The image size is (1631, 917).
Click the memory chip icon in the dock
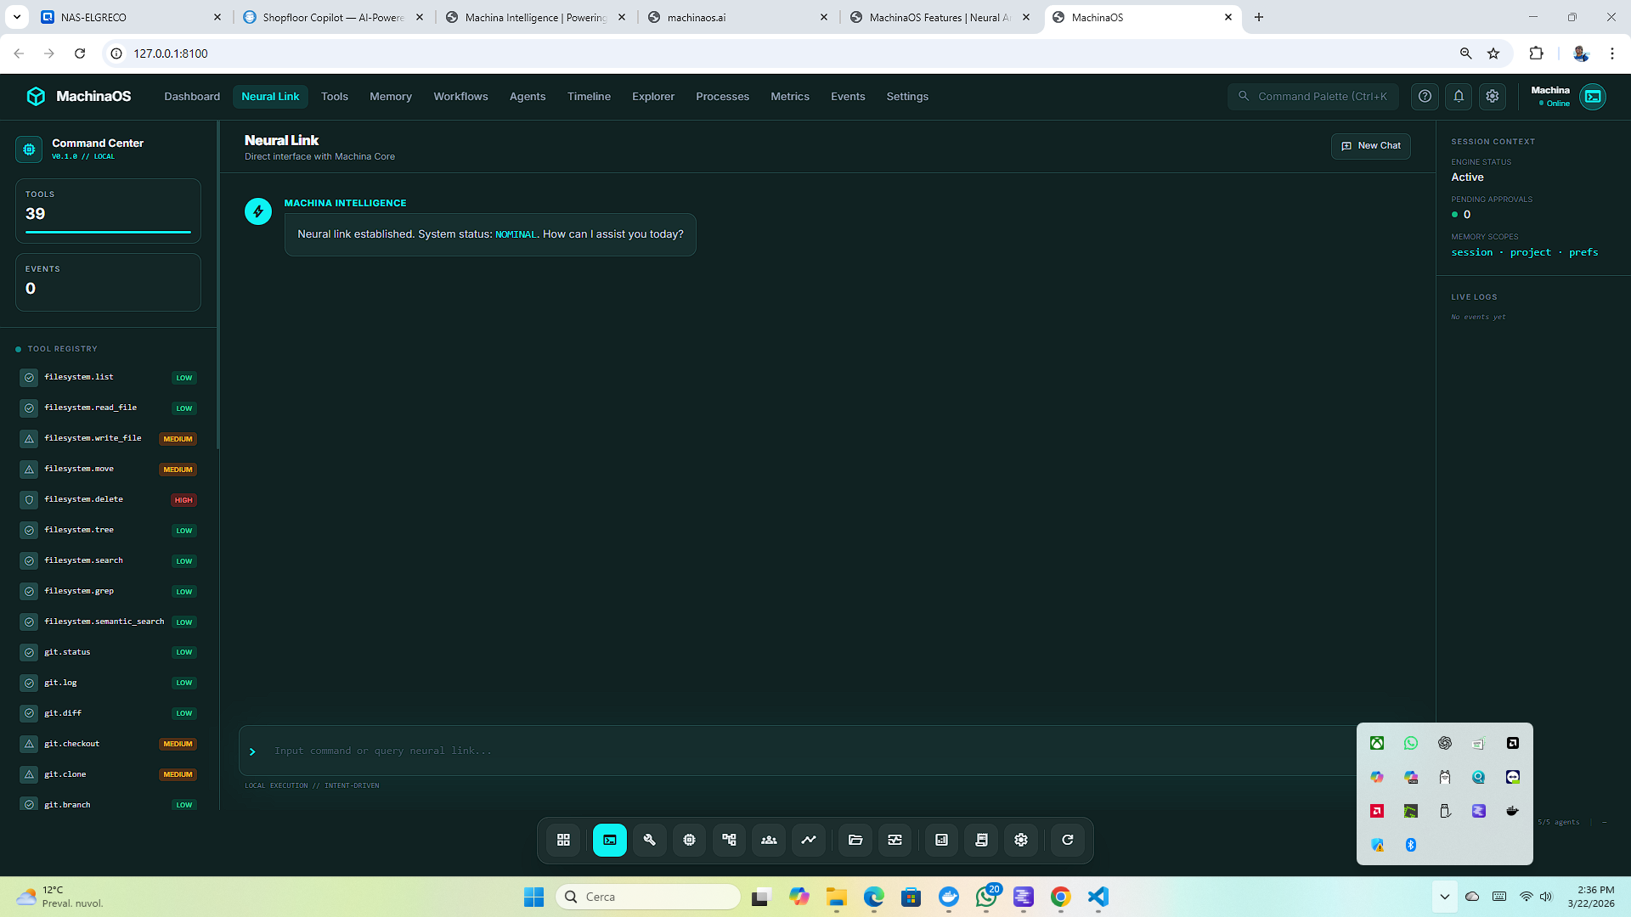pyautogui.click(x=689, y=840)
